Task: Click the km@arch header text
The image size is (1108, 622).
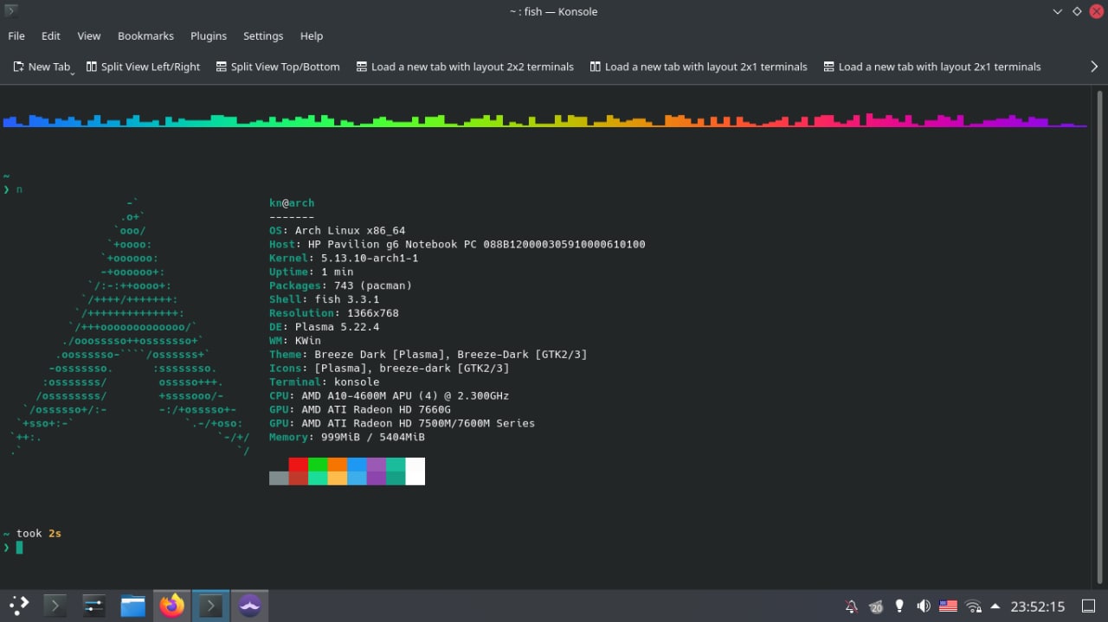Action: click(292, 203)
